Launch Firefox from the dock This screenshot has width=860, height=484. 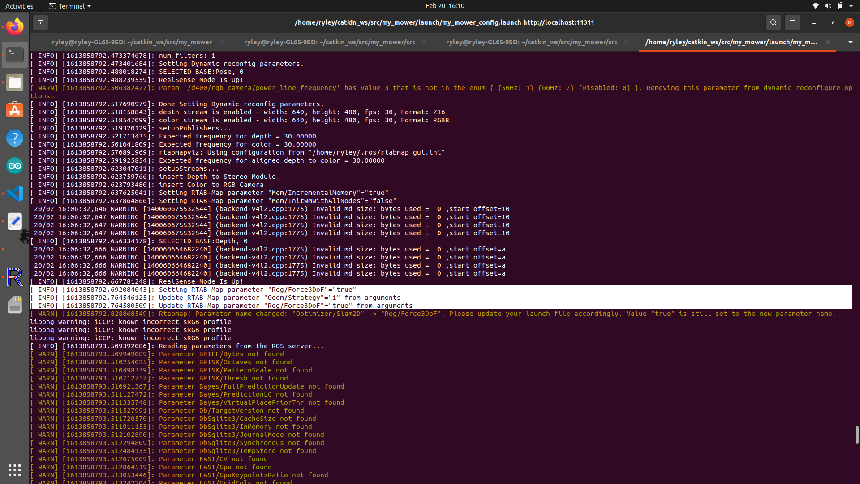click(15, 27)
